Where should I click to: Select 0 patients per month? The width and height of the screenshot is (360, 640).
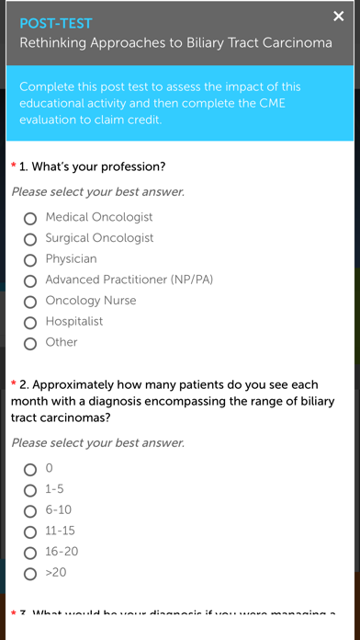click(30, 470)
